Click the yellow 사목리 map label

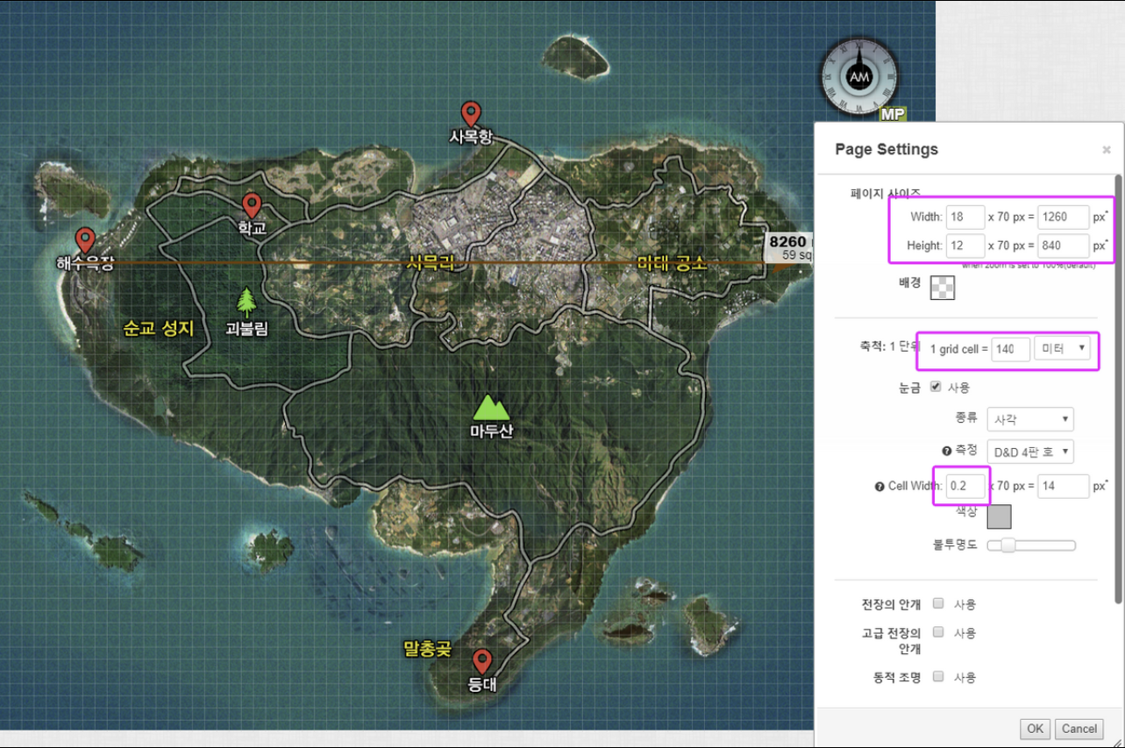431,261
